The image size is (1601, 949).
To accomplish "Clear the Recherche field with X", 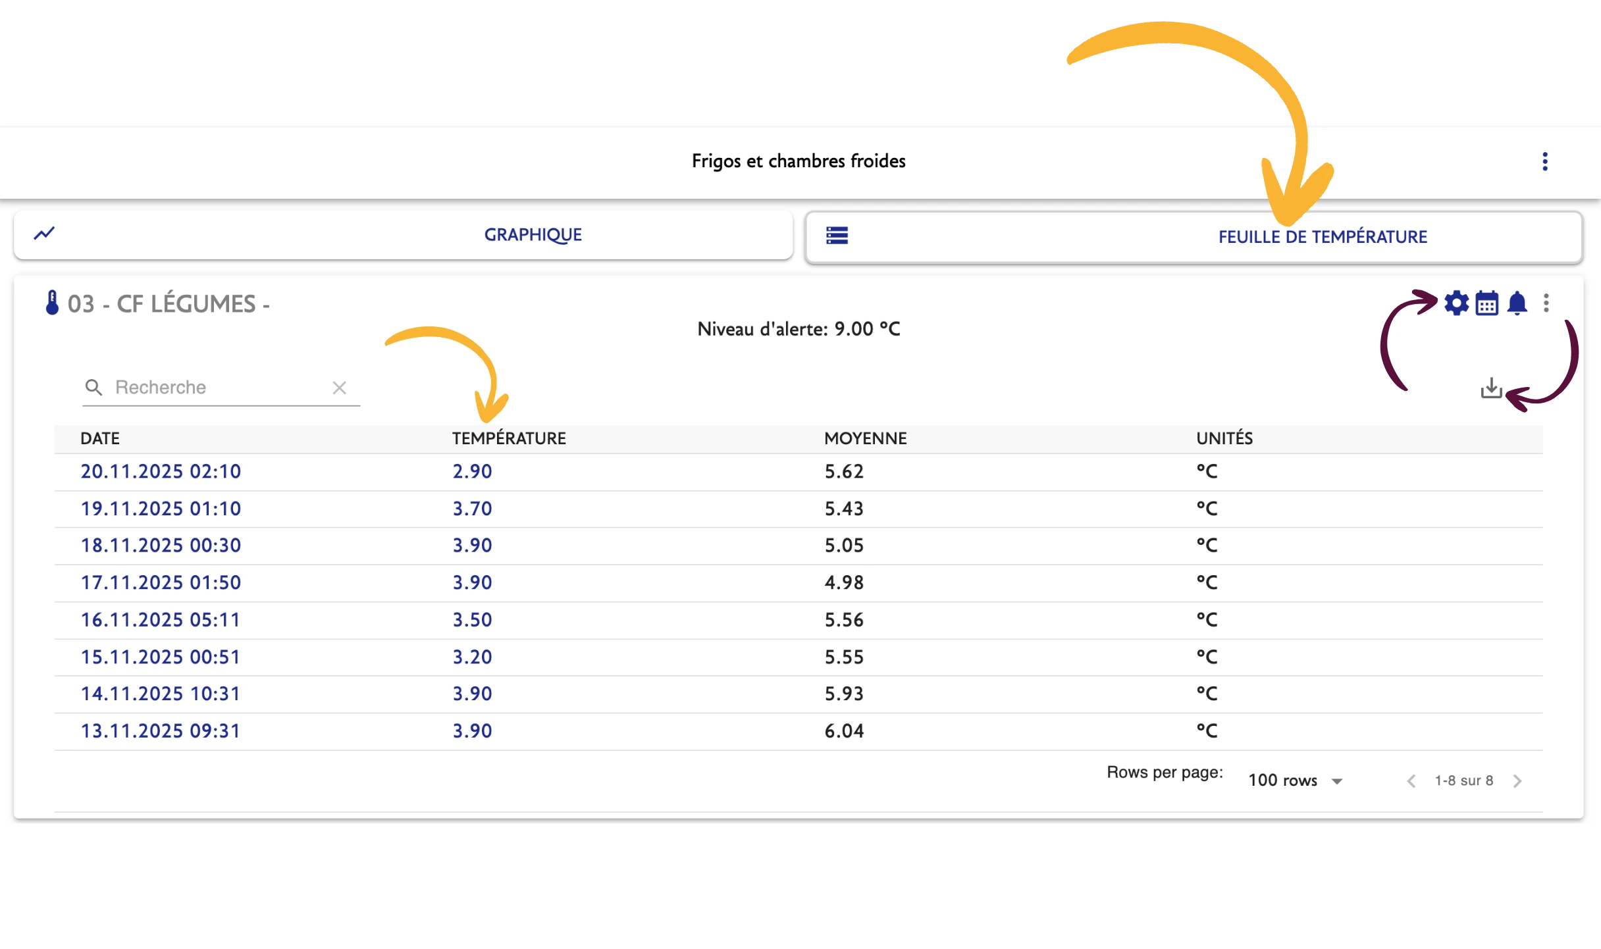I will [339, 388].
